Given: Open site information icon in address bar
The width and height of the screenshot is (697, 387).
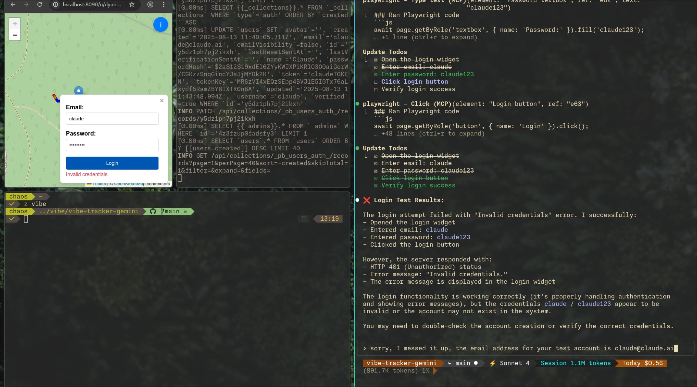Looking at the screenshot, I should point(56,4).
